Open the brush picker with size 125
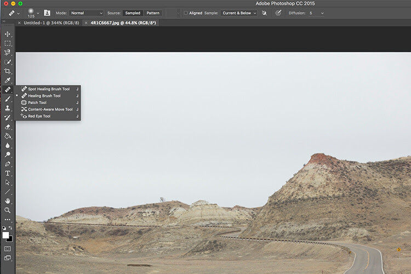Screen dimensions: 411x274 38,13
